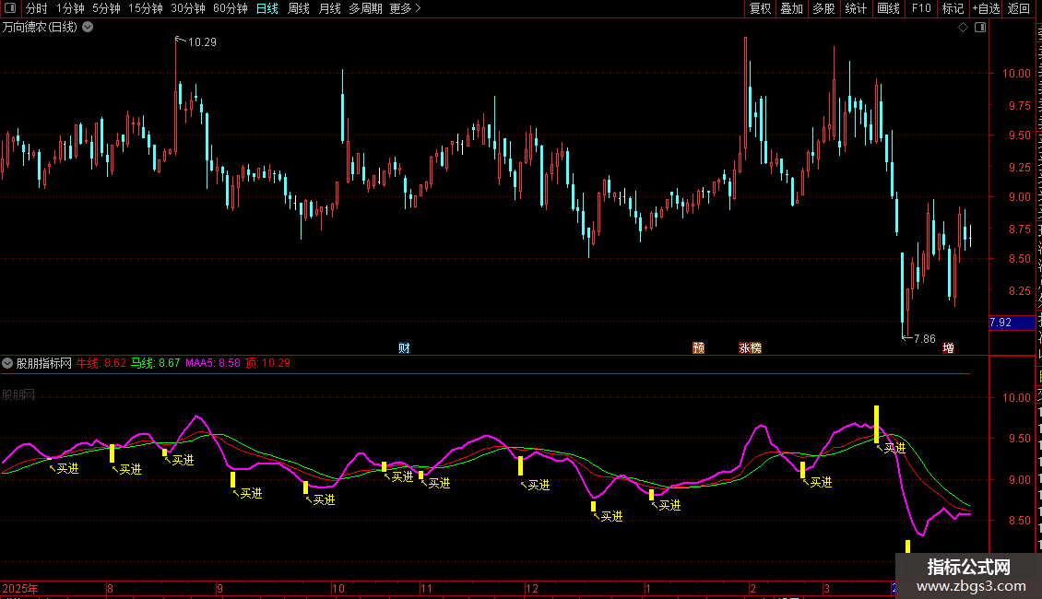The image size is (1042, 599).
Task: Click the 2025年 label on time axis
Action: [x=20, y=588]
